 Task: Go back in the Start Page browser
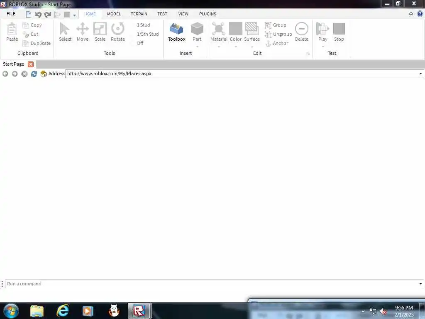tap(5, 74)
